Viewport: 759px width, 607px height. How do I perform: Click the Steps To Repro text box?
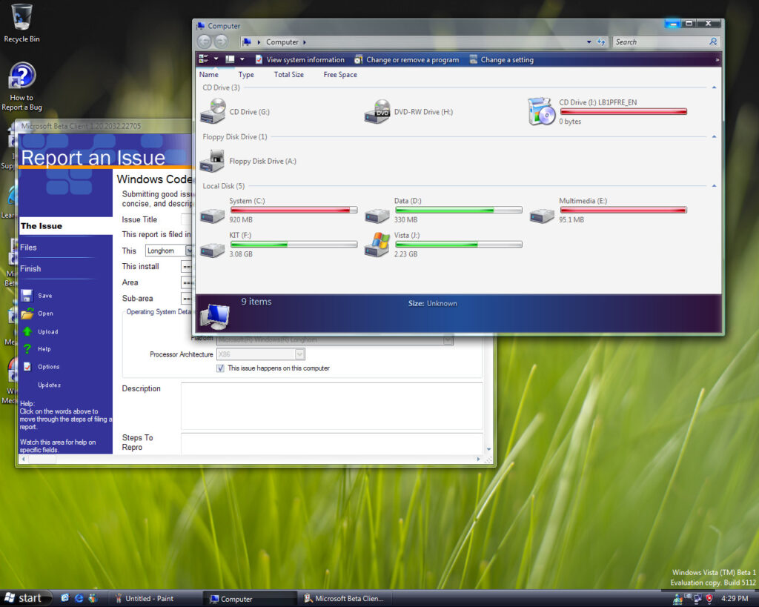[332, 444]
